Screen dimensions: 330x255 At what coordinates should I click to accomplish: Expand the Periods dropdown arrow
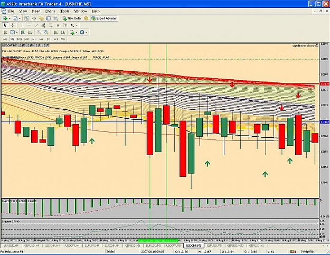click(86, 32)
